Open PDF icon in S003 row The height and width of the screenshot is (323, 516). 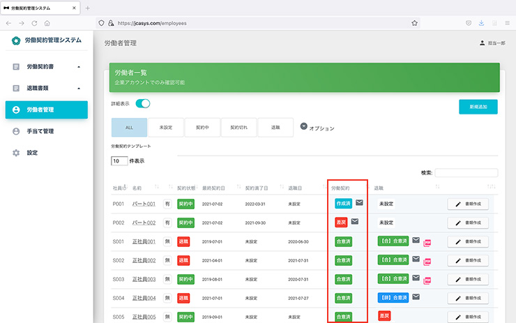coord(427,280)
